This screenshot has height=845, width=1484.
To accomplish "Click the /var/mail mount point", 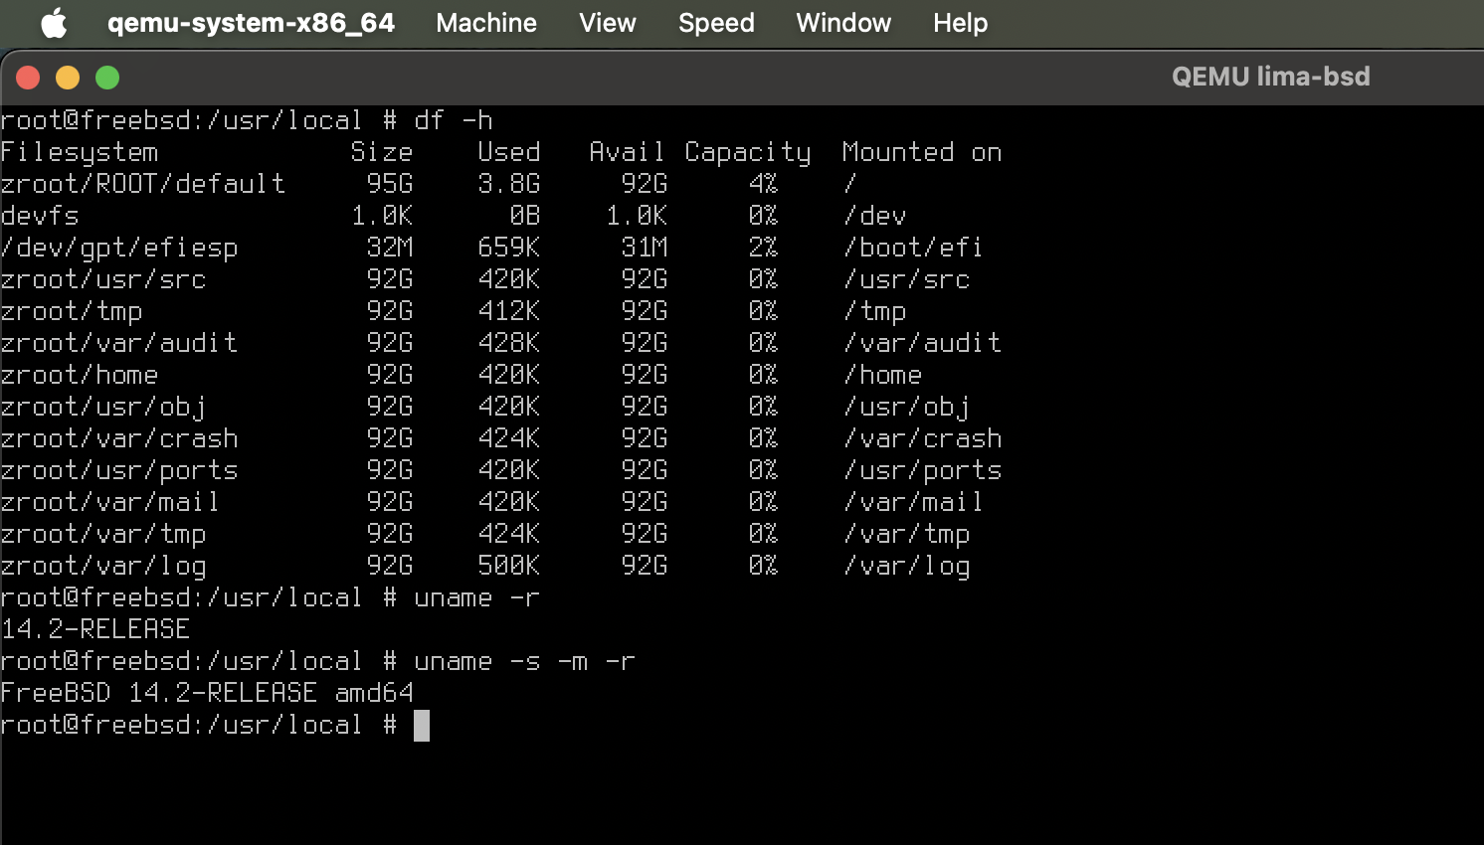I will click(913, 502).
